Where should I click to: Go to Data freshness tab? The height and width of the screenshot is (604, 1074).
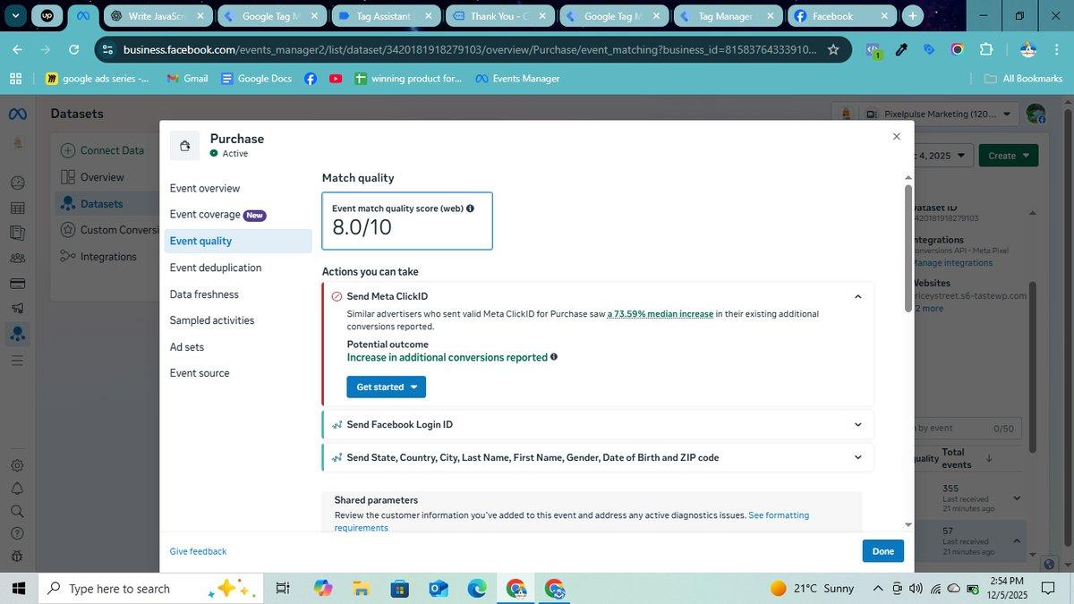(204, 294)
